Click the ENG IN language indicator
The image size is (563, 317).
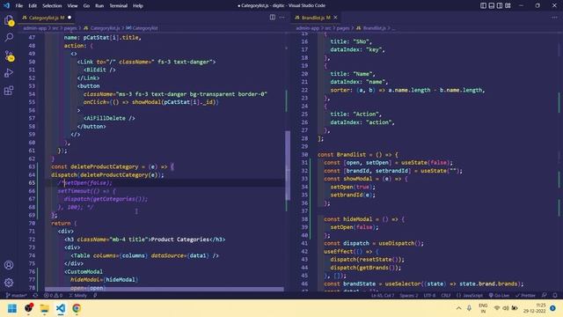coord(483,308)
